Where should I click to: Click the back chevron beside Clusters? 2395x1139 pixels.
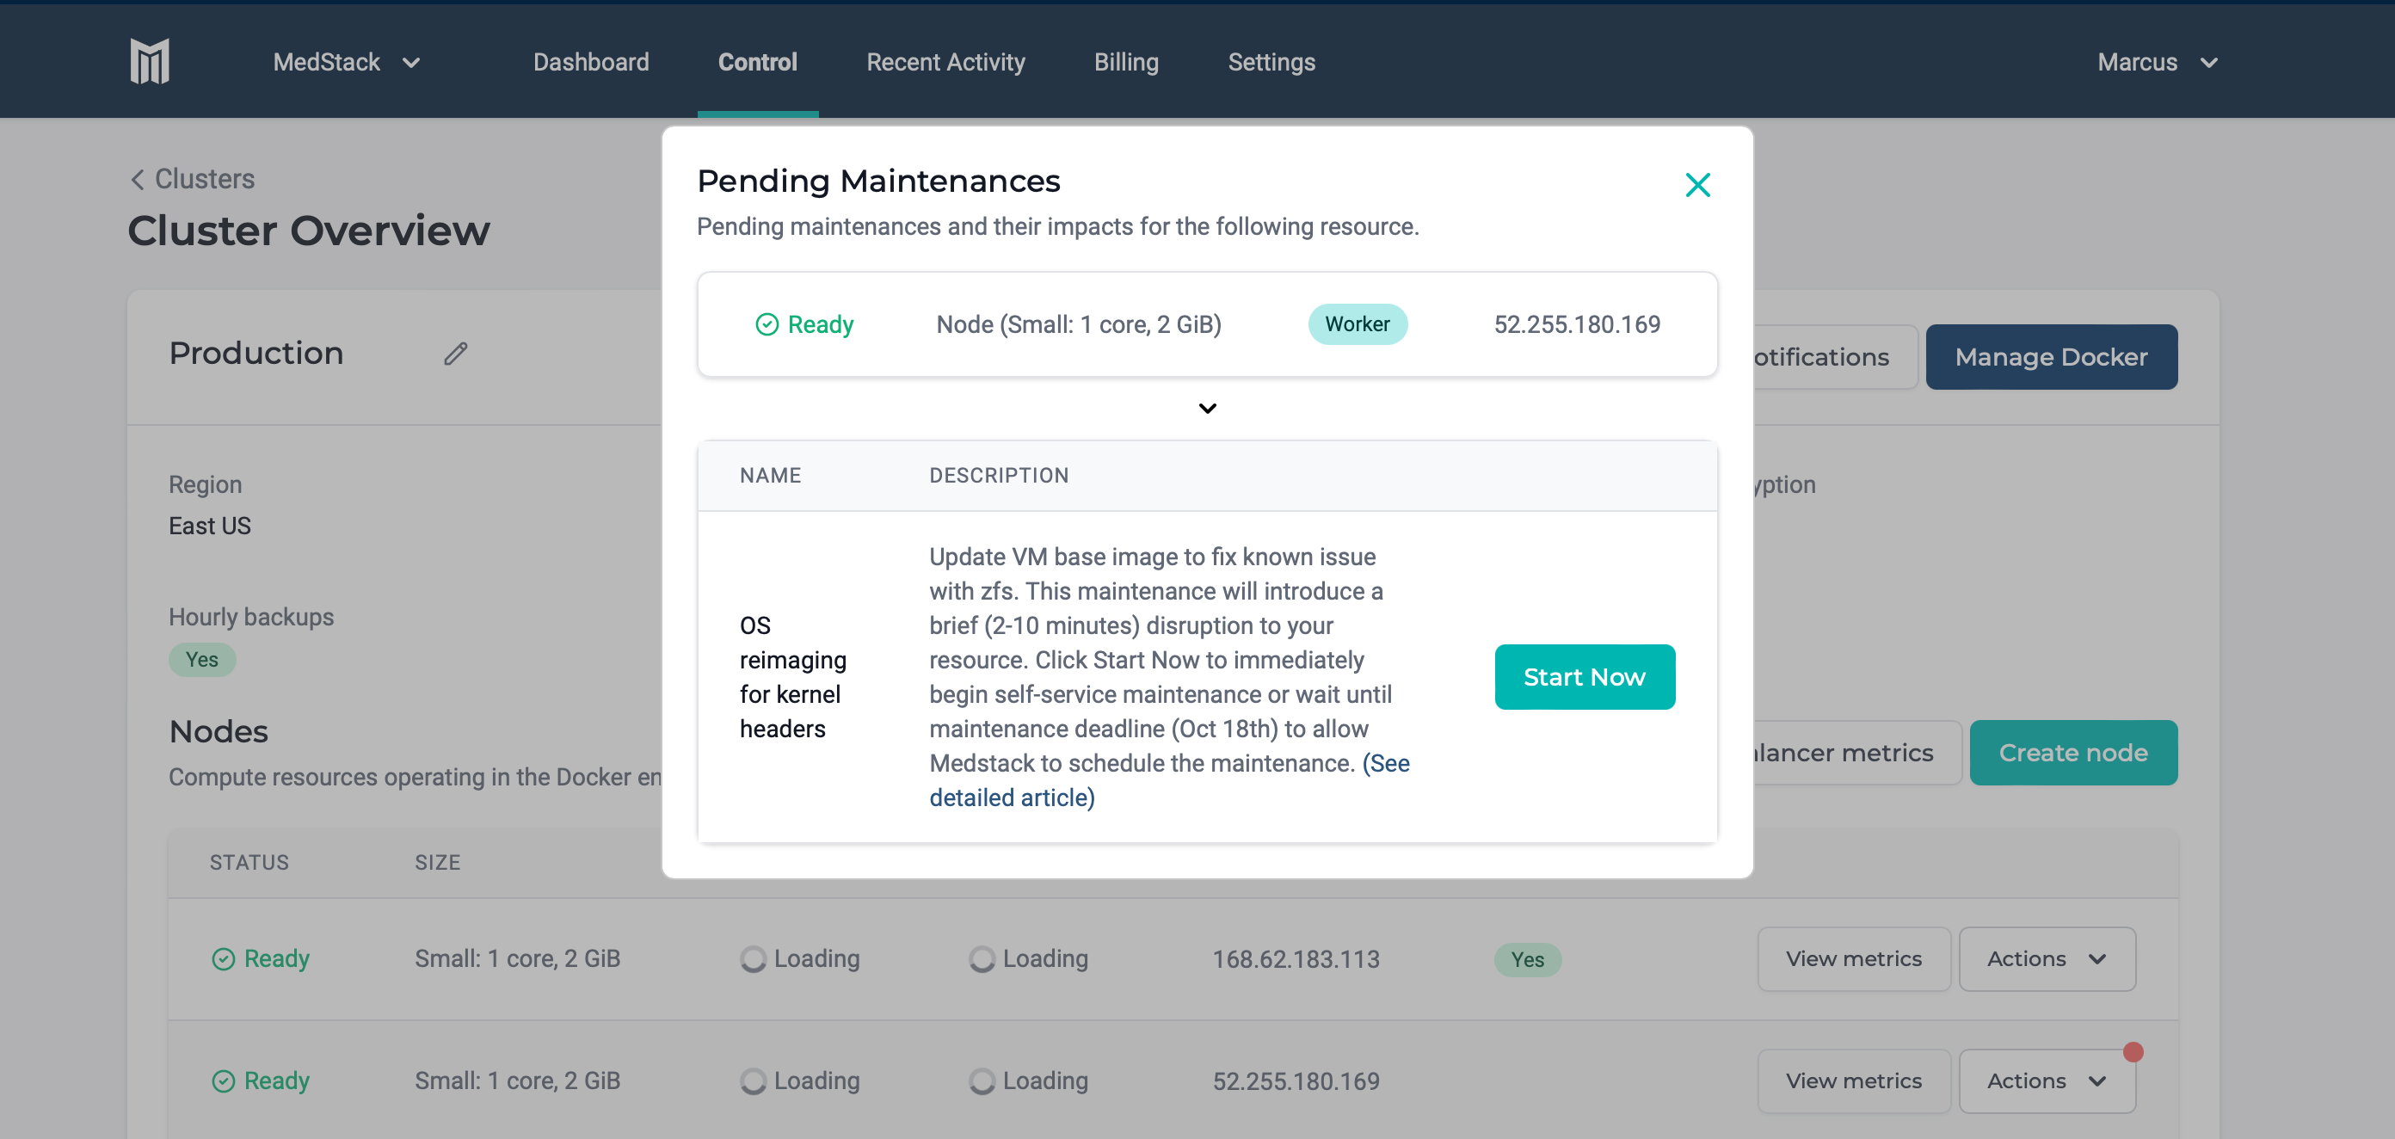click(138, 180)
